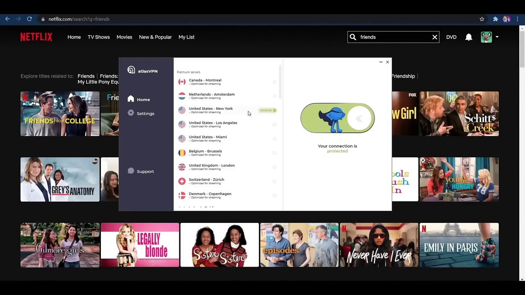Open Netflix notifications bell
Screen dimensions: 525x295
(469, 37)
